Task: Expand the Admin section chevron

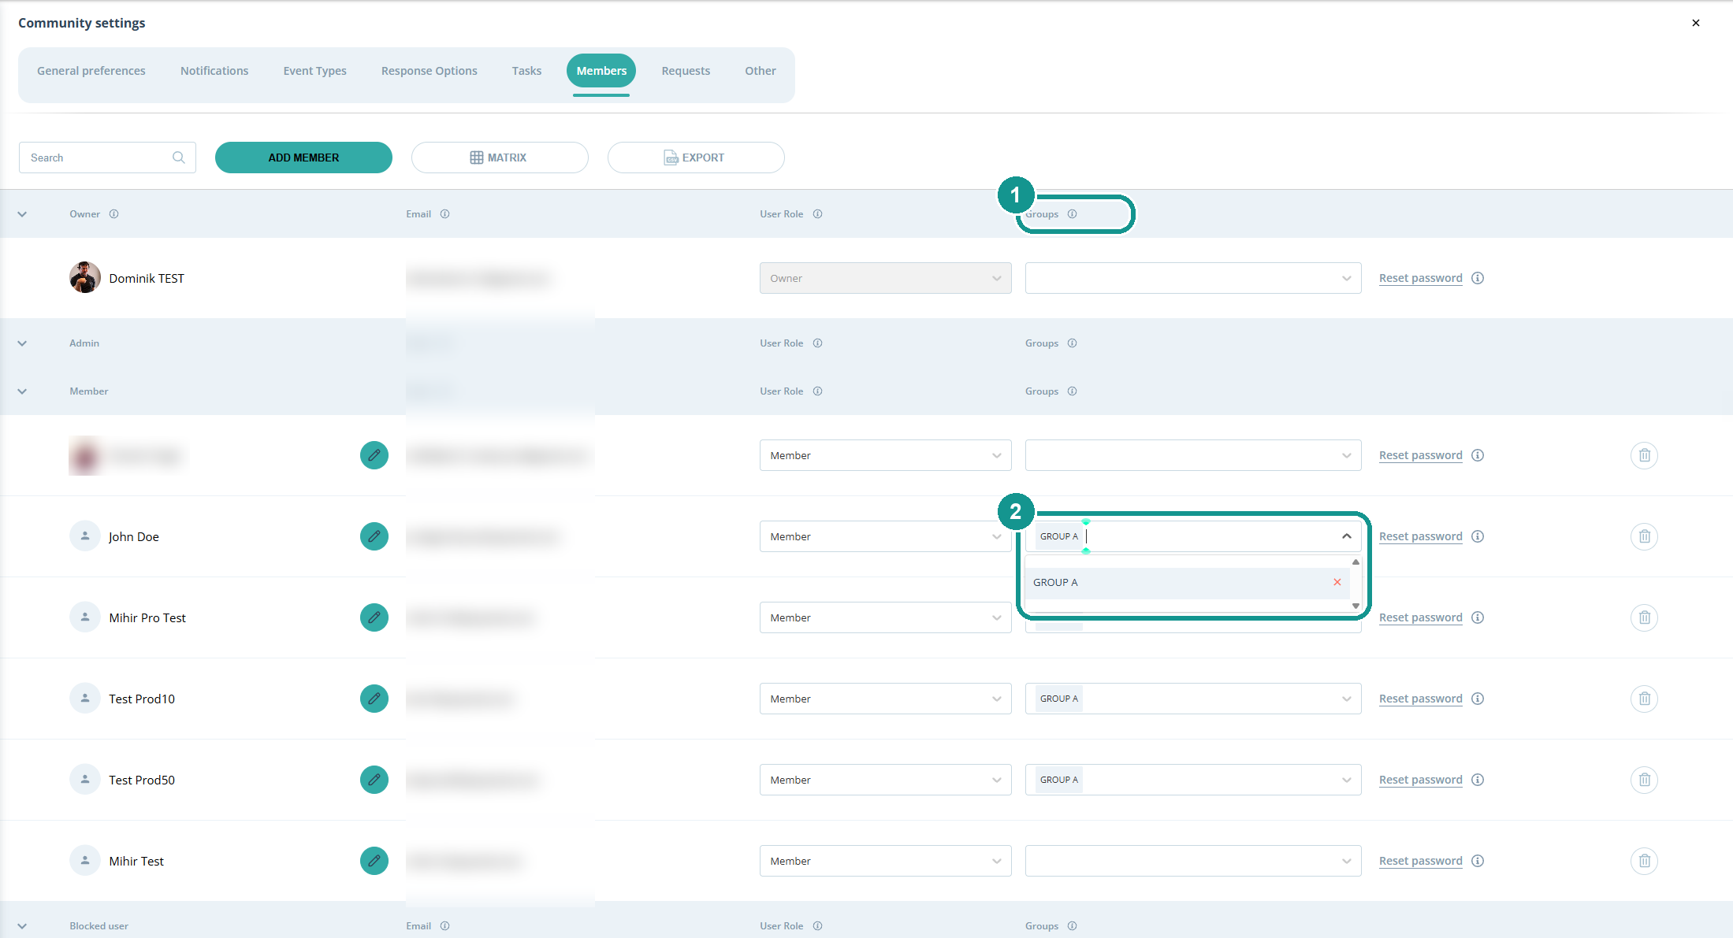Action: click(x=22, y=343)
